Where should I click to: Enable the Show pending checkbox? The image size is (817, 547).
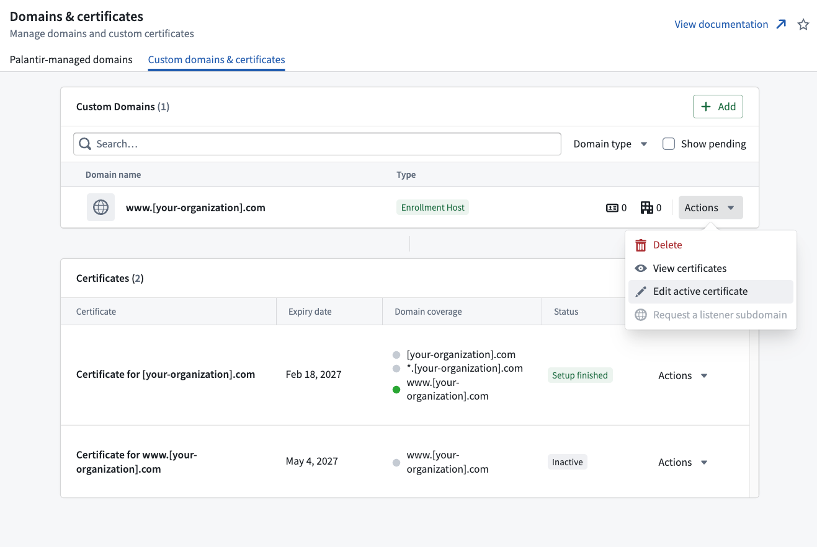[669, 144]
